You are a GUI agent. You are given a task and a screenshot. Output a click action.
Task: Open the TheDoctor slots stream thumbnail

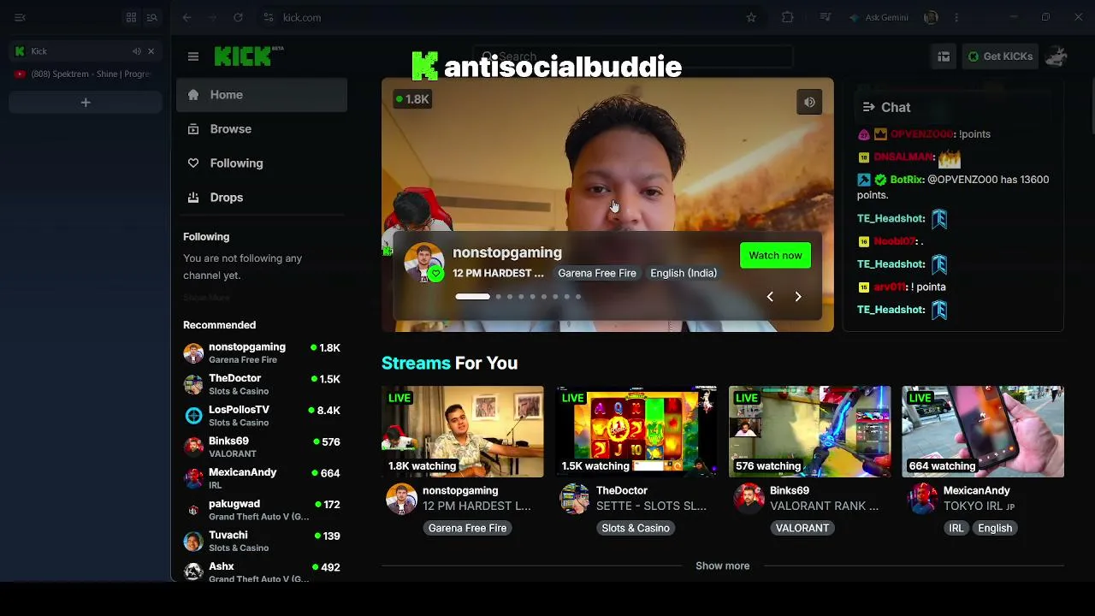[x=636, y=431]
